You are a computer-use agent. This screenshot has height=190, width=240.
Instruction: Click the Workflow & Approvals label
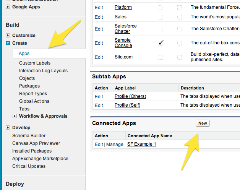tap(43, 116)
